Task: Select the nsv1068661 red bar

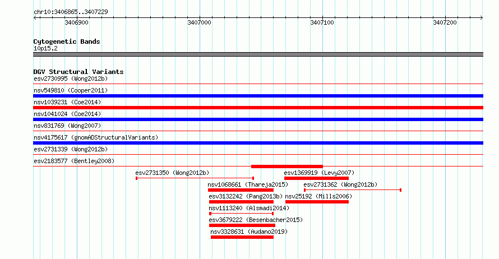Action: 241,190
